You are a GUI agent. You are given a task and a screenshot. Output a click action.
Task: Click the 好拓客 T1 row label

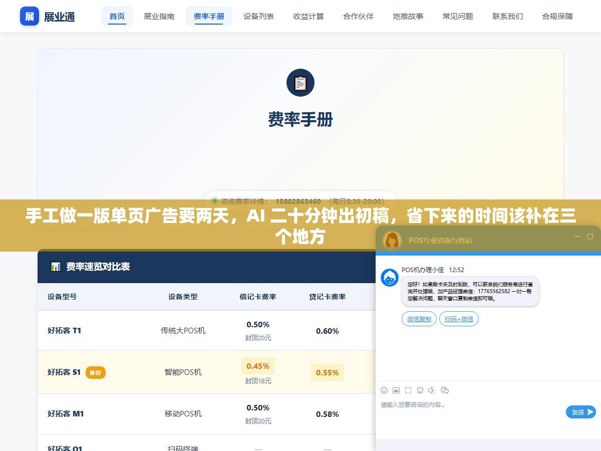pos(64,330)
